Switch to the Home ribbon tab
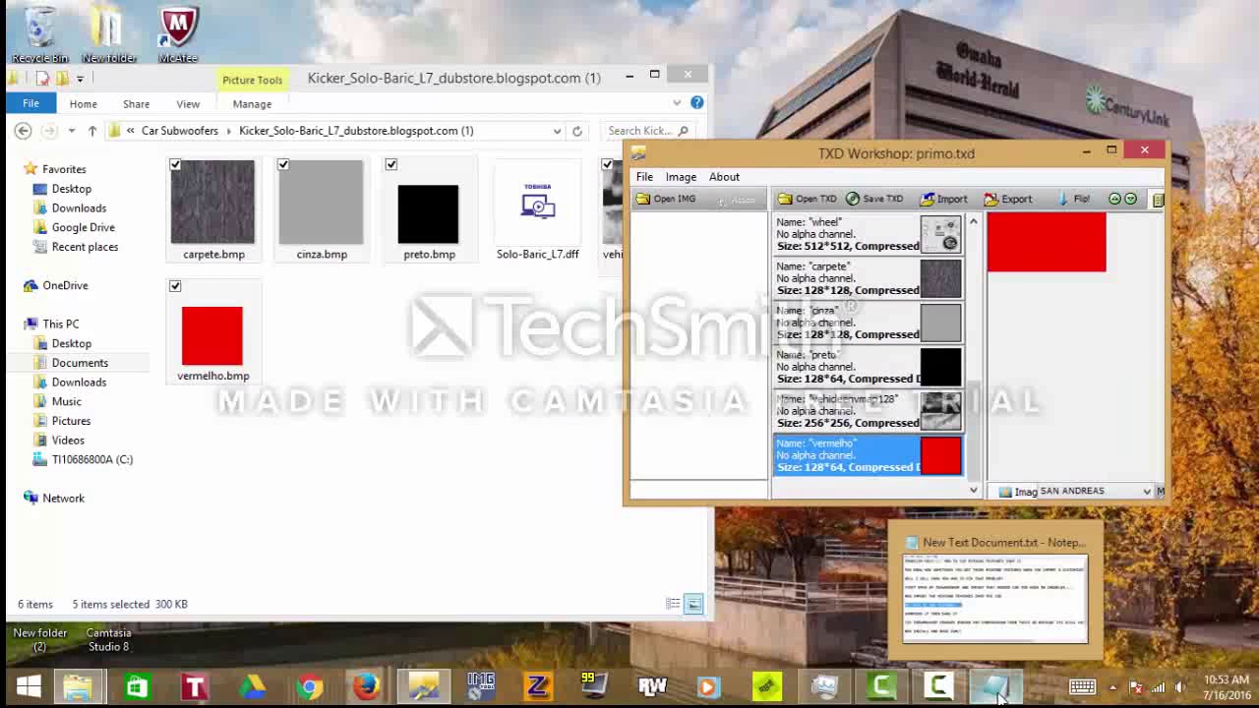The width and height of the screenshot is (1259, 708). coord(83,103)
